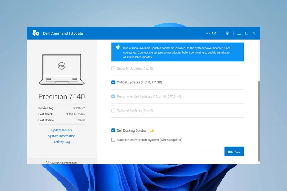Click the power plug icon in the banner

[x=118, y=47]
